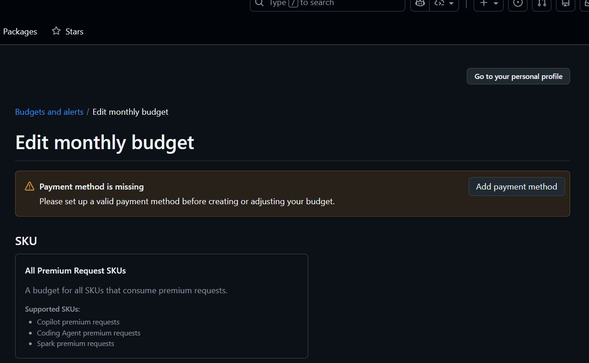The width and height of the screenshot is (589, 363).
Task: Click the Copilot agents icon in header
Action: coord(439,3)
